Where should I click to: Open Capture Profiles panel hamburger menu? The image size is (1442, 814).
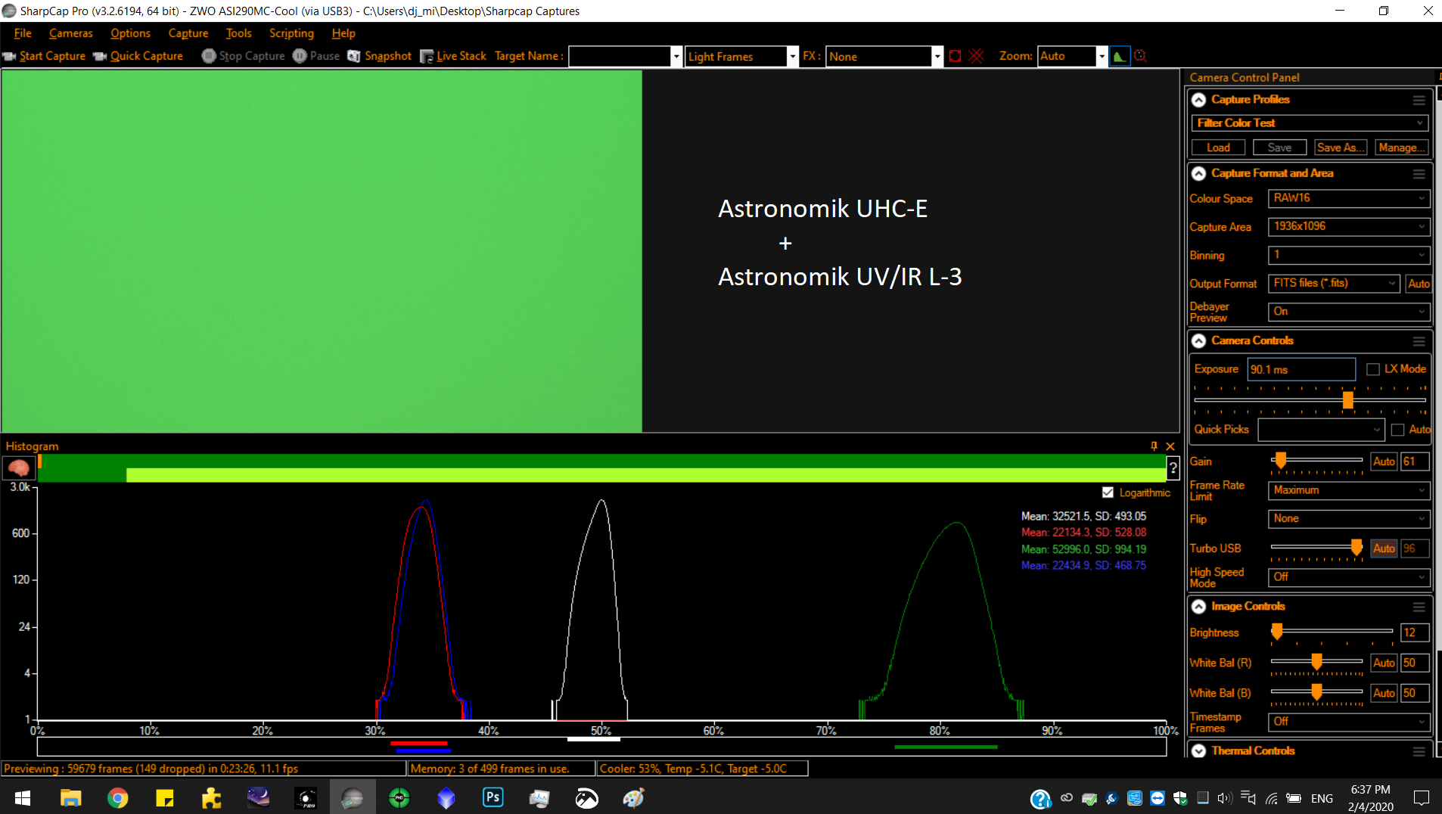1419,100
